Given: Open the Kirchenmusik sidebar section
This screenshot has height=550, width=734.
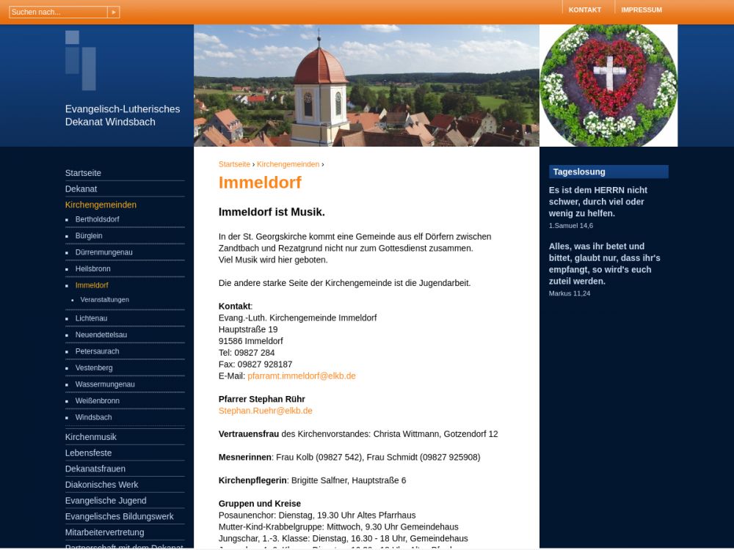Looking at the screenshot, I should (90, 437).
